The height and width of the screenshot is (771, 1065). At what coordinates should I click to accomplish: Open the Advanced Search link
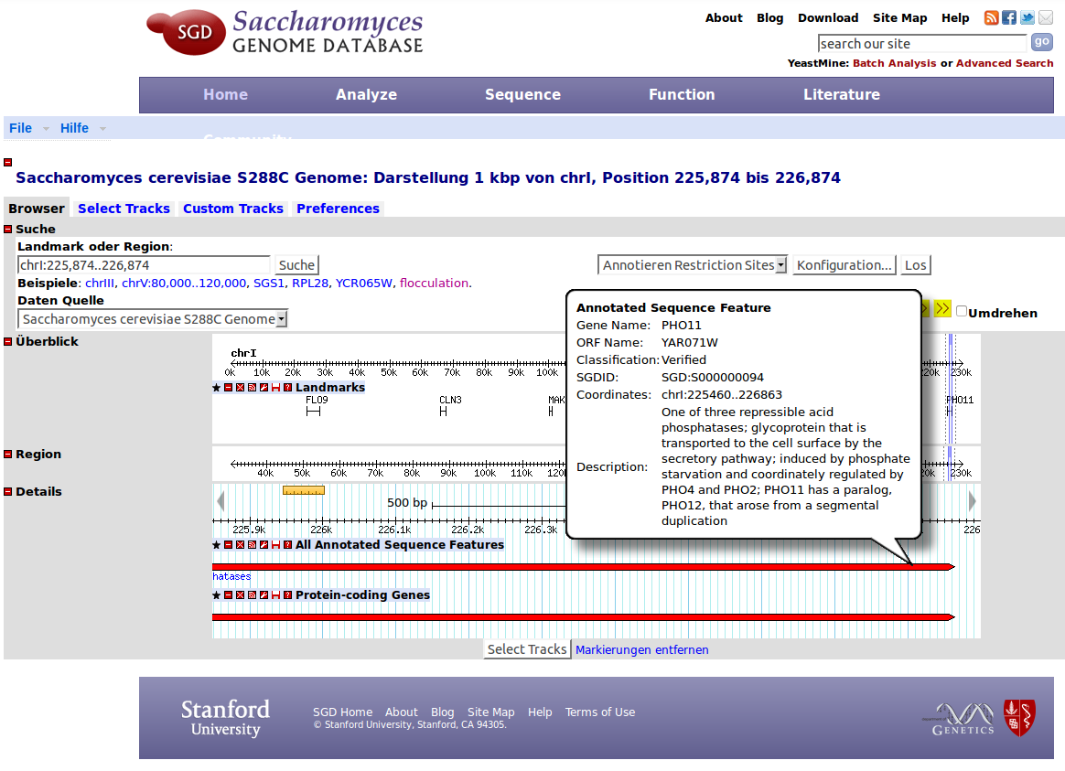click(1005, 63)
